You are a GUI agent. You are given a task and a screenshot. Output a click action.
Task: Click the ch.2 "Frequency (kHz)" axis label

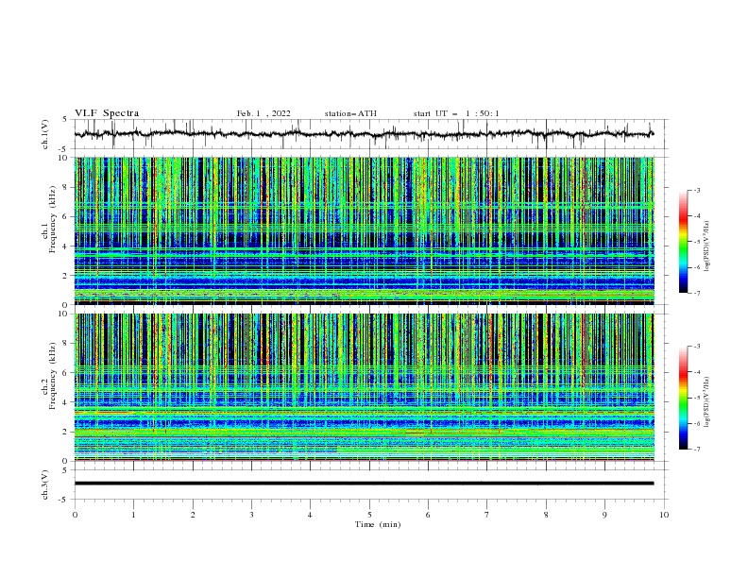[53, 375]
